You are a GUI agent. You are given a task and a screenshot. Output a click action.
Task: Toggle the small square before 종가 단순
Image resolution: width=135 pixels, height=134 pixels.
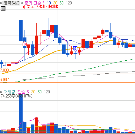(22, 3)
